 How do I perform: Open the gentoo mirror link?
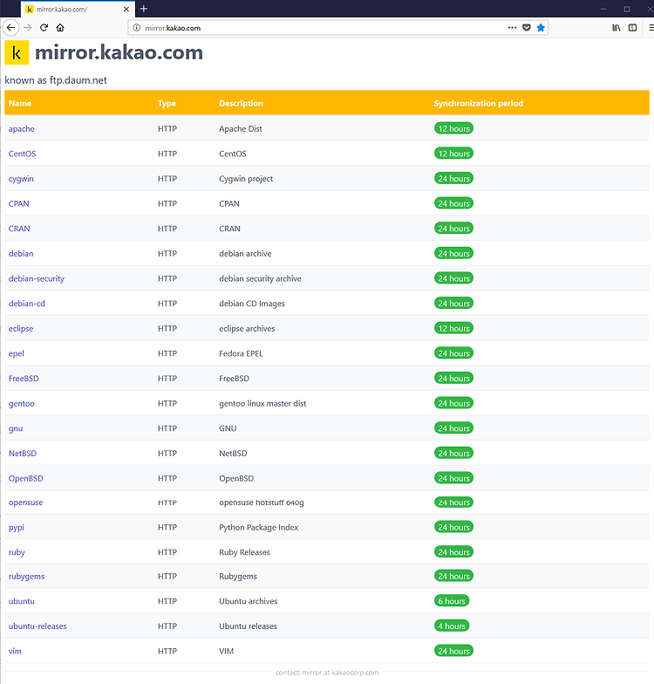click(21, 403)
